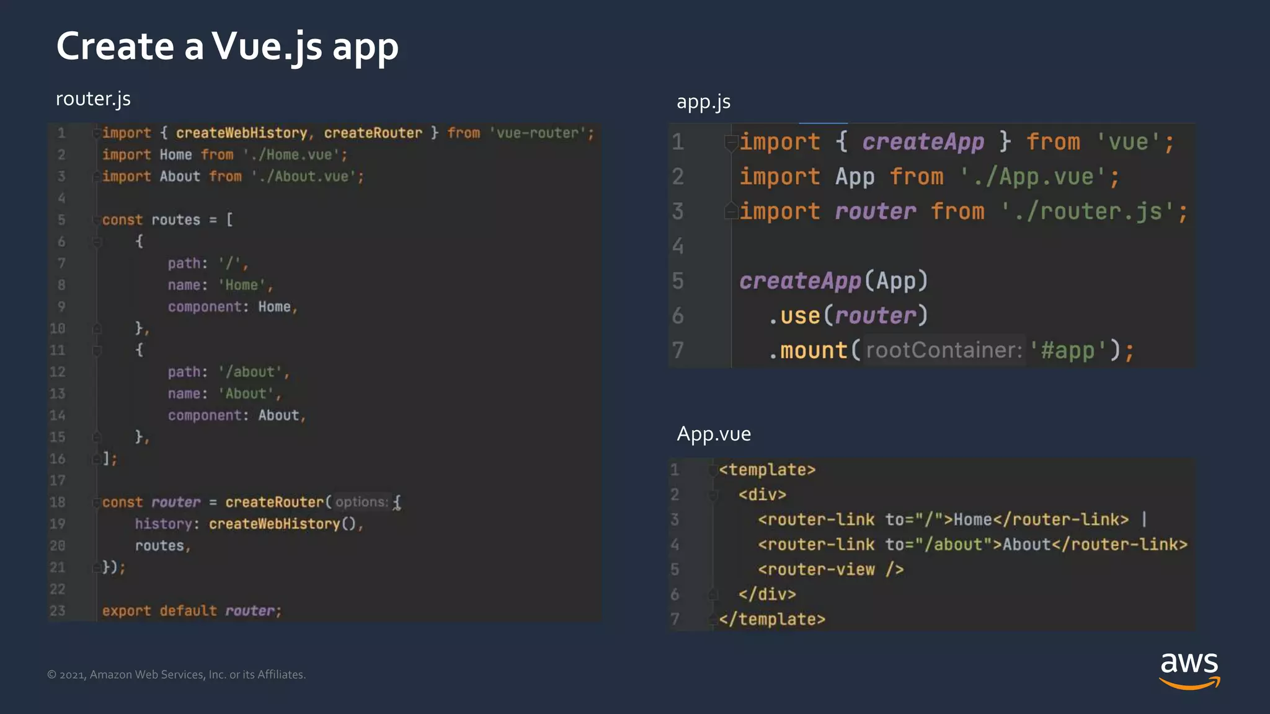Click the AWS logo
Image resolution: width=1270 pixels, height=714 pixels.
click(x=1189, y=671)
